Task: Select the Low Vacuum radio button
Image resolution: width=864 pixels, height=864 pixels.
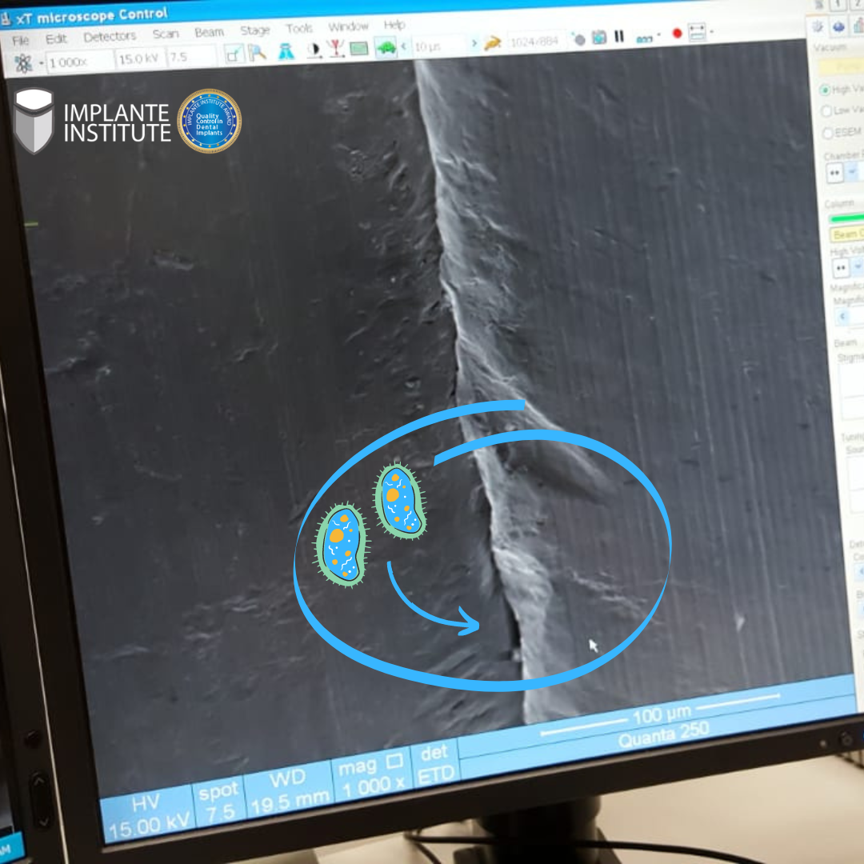Action: tap(826, 111)
